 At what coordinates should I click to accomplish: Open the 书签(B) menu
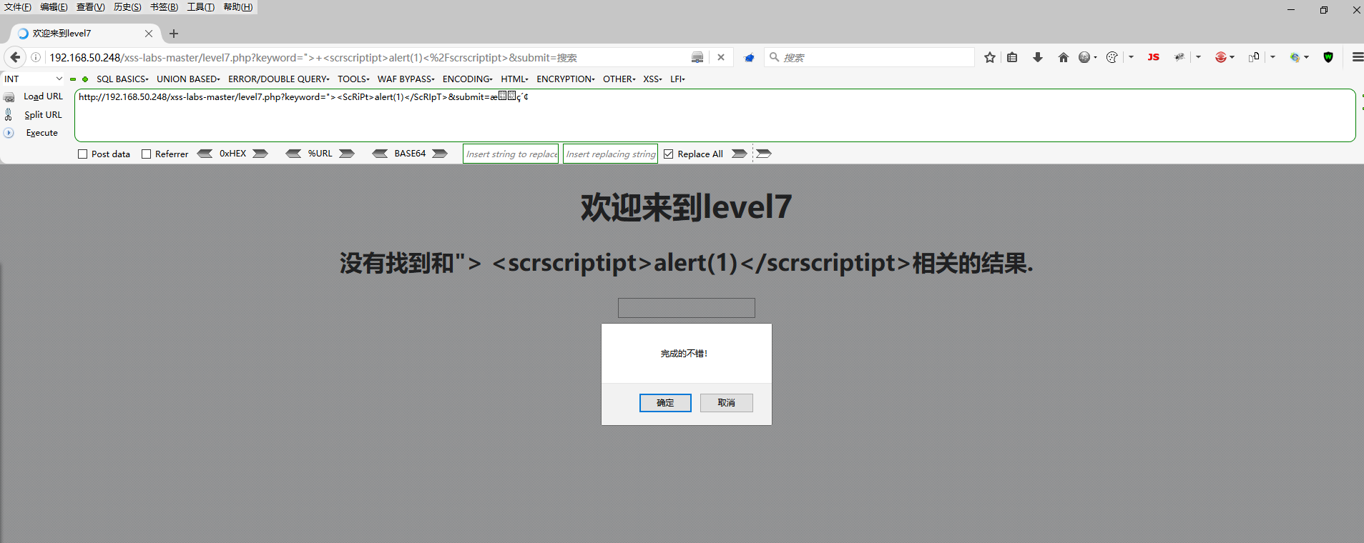(x=164, y=7)
